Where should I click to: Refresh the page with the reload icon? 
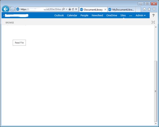click(x=73, y=9)
